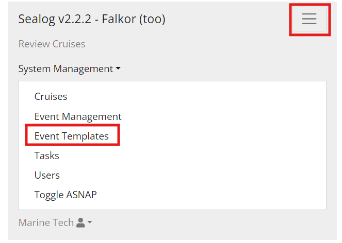Expand the System Management dropdown

click(69, 69)
